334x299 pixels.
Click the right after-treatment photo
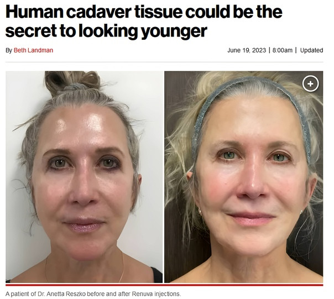[243, 177]
